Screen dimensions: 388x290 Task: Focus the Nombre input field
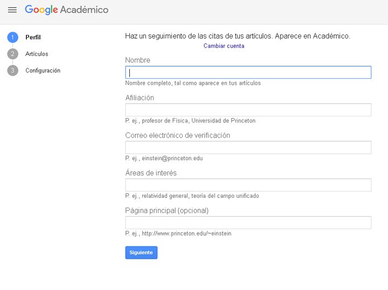[x=248, y=72]
